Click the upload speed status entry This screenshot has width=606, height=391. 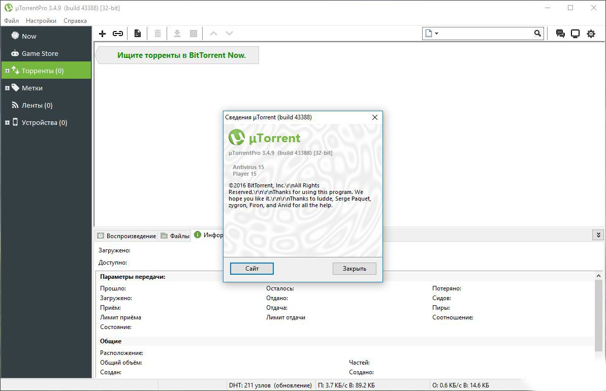pyautogui.click(x=460, y=385)
